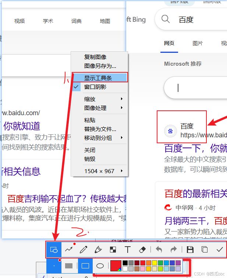The width and height of the screenshot is (227, 278).
Task: Expand the 1504 × 967 size submenu
Action: click(99, 171)
